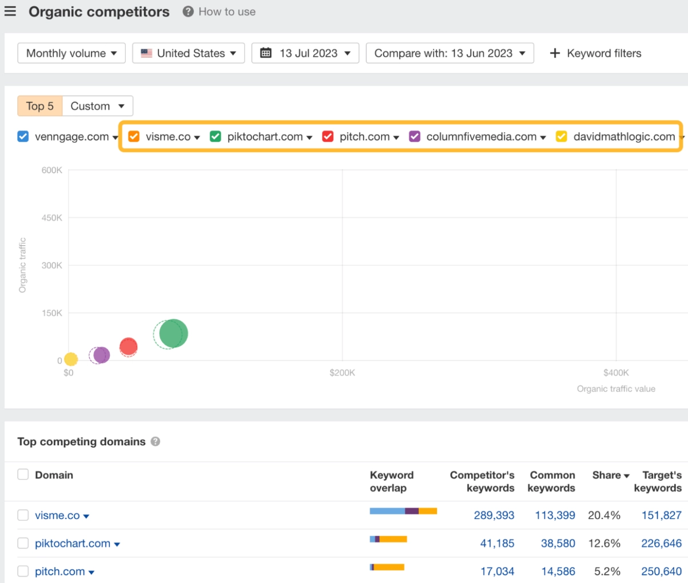Open visme.co competitor's keywords 289,393 link
Image resolution: width=688 pixels, height=583 pixels.
click(x=494, y=515)
